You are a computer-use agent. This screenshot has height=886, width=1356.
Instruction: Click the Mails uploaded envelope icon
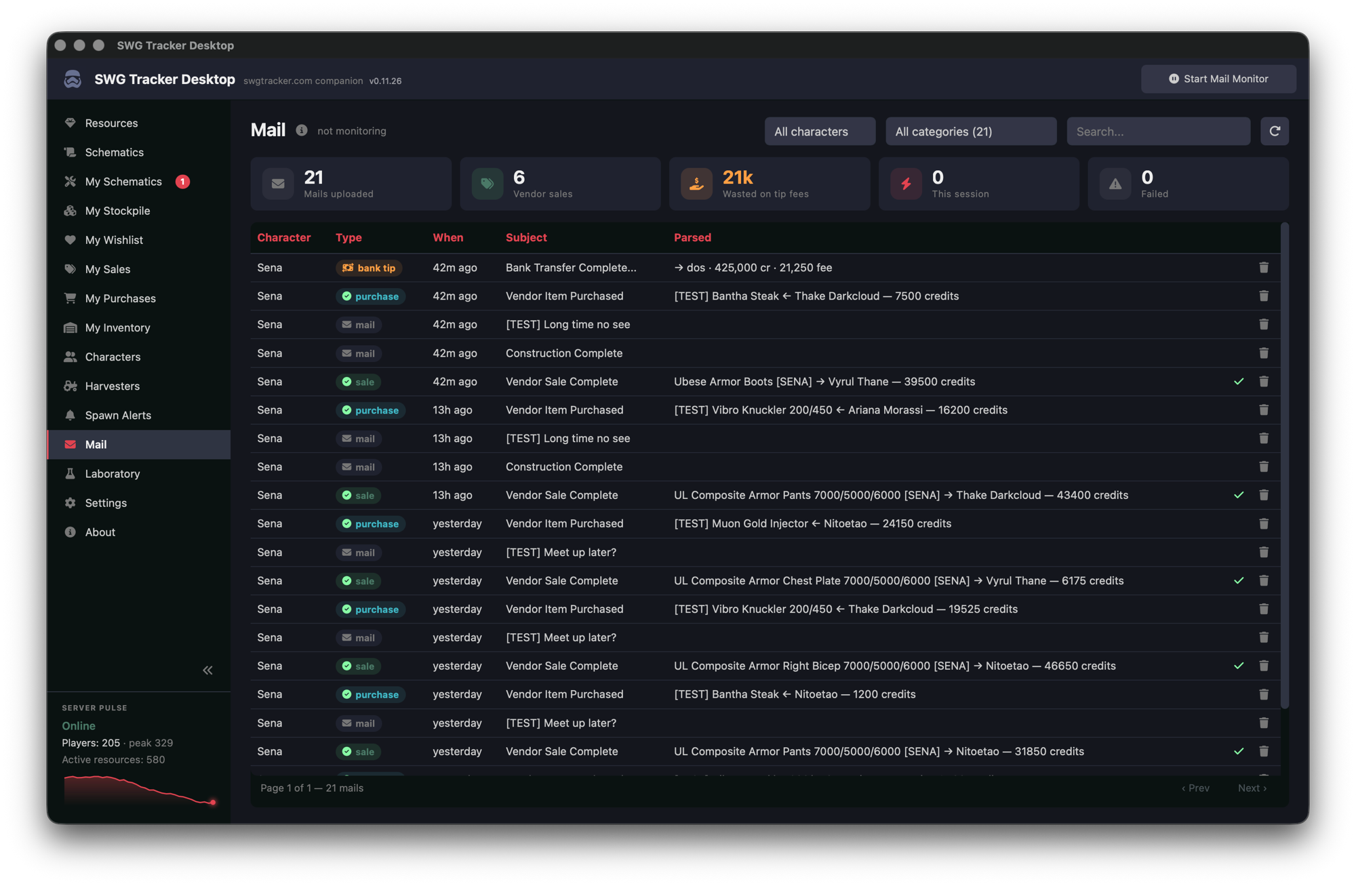(x=278, y=184)
